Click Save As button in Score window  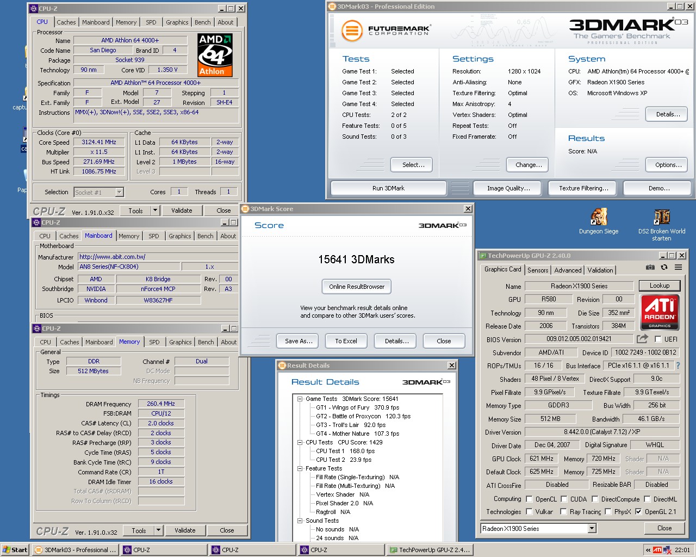pos(299,341)
